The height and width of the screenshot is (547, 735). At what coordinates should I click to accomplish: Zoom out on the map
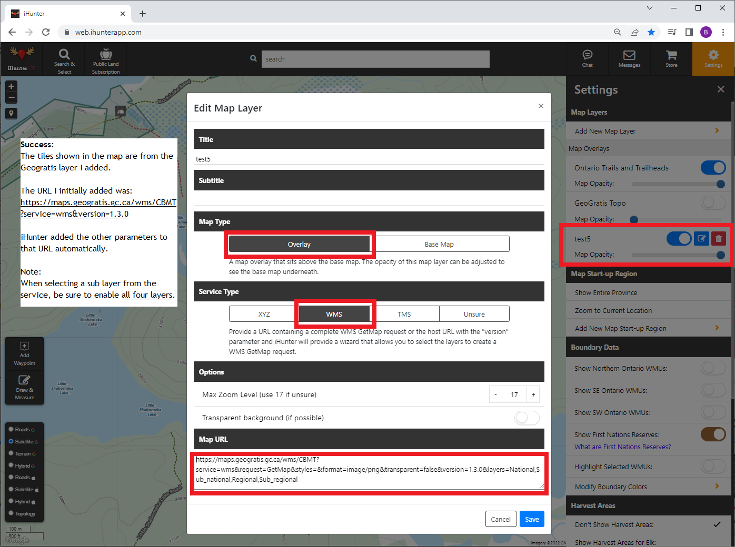pyautogui.click(x=11, y=98)
